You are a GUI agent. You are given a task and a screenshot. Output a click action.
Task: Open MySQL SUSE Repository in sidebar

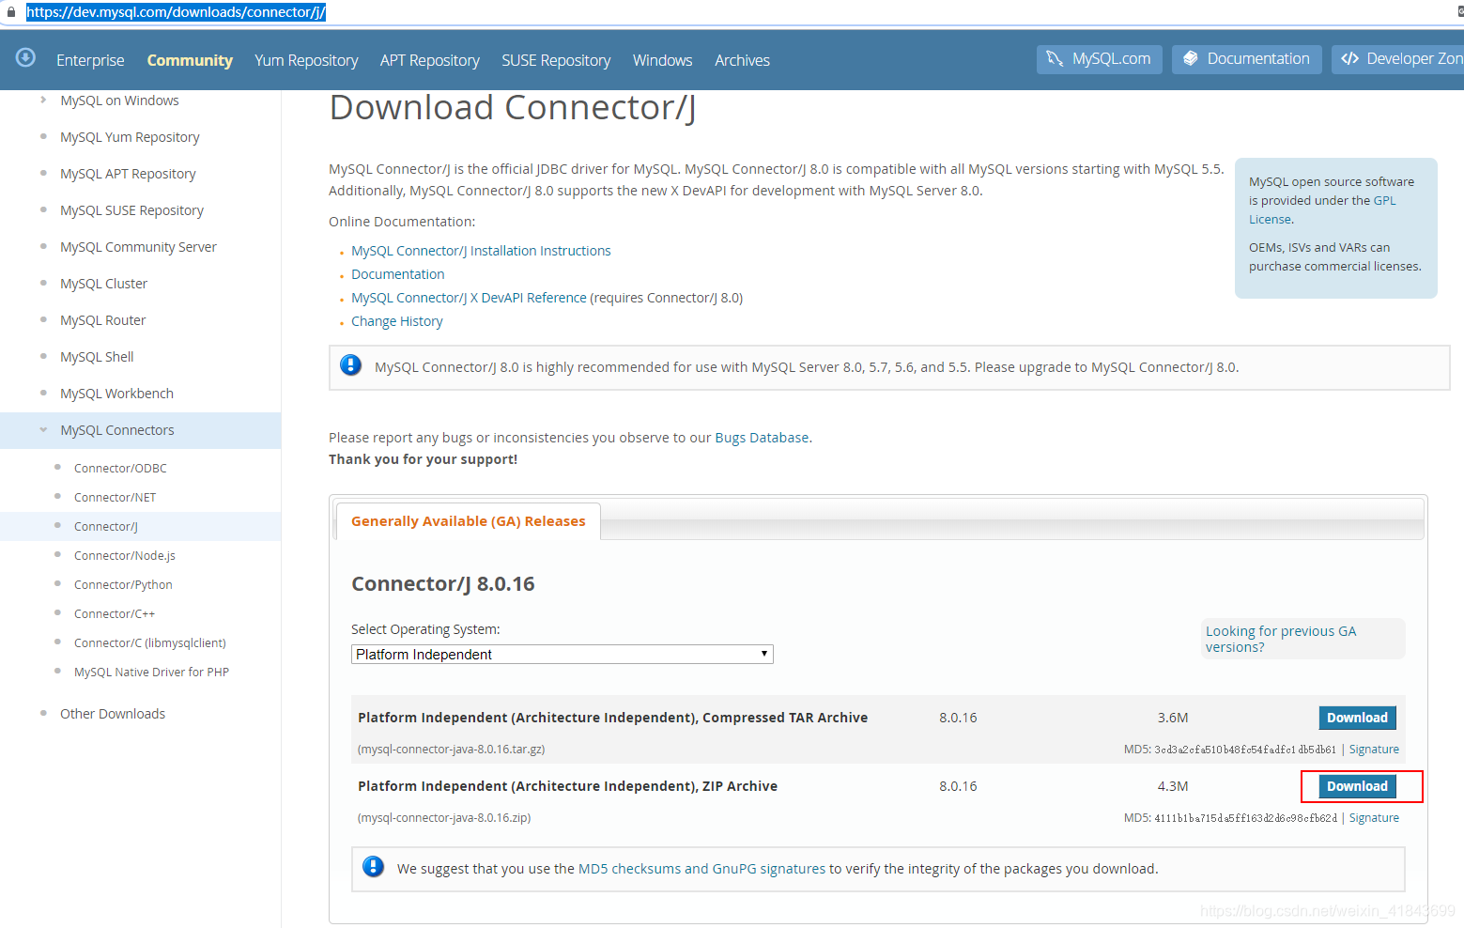131,210
